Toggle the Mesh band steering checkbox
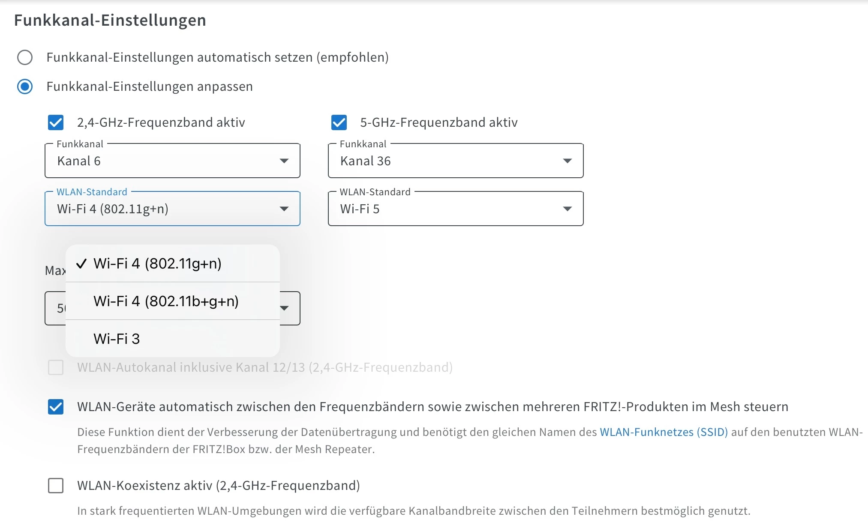868x528 pixels. 56,407
